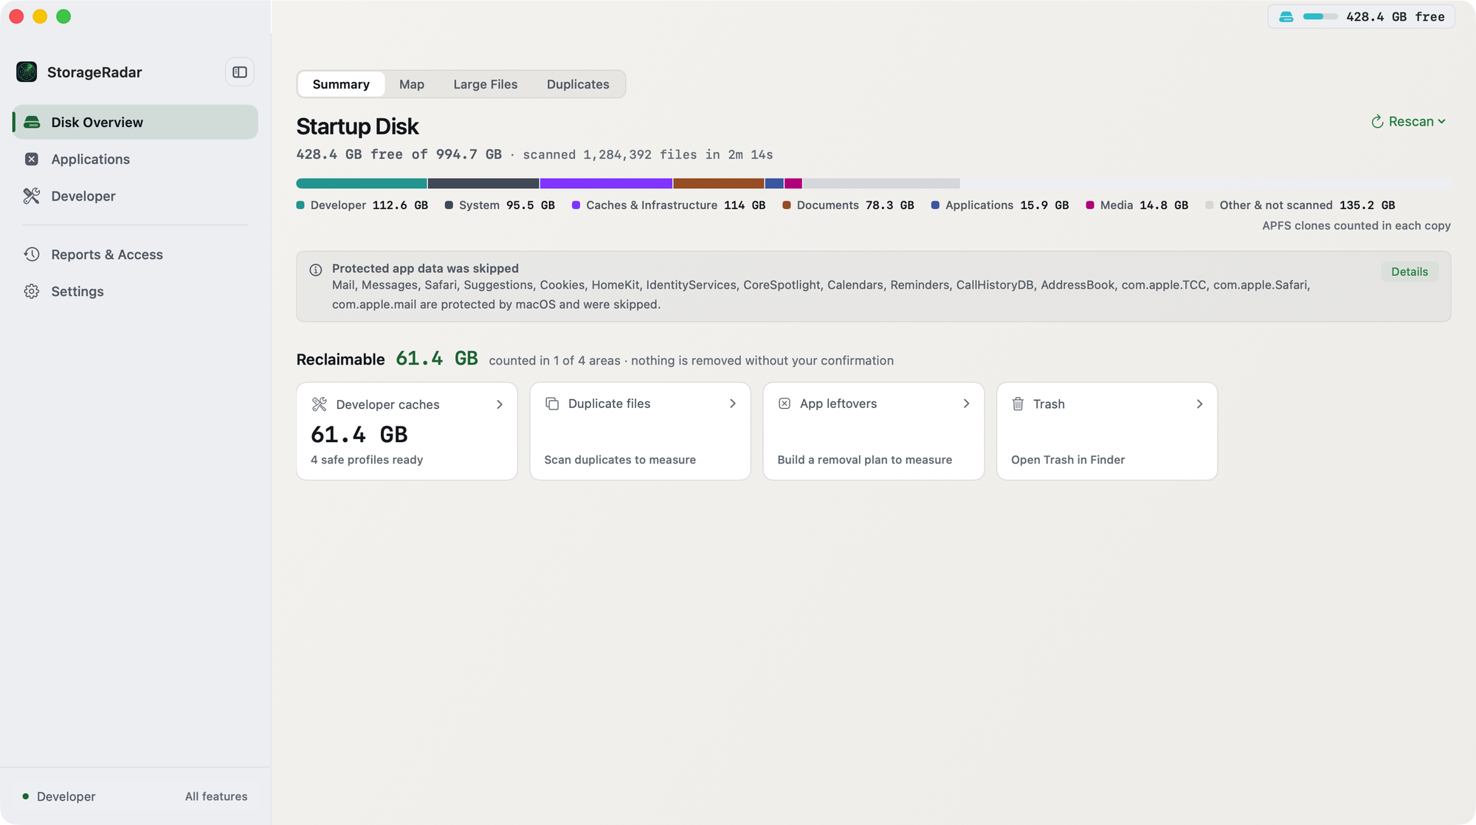The image size is (1476, 825).
Task: Click the App leftovers icon
Action: pyautogui.click(x=785, y=404)
